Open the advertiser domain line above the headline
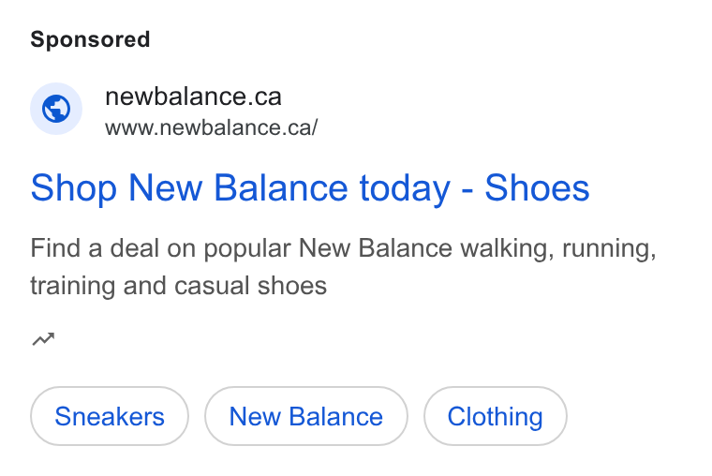Screen dimensions: 712x476 click(193, 97)
